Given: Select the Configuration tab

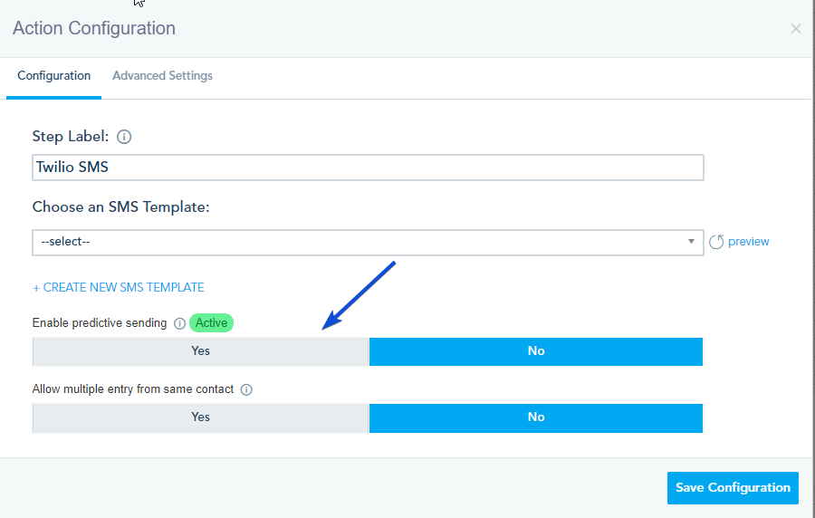Looking at the screenshot, I should (54, 76).
